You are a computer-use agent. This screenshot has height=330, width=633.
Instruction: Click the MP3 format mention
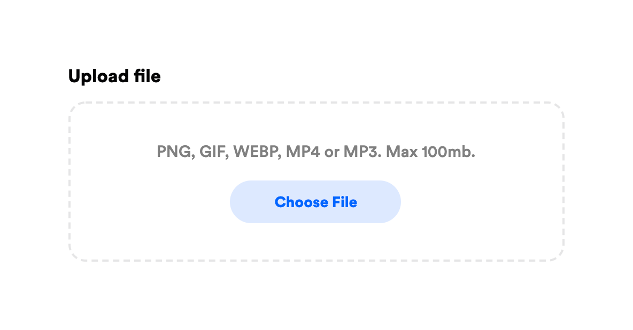tap(361, 152)
